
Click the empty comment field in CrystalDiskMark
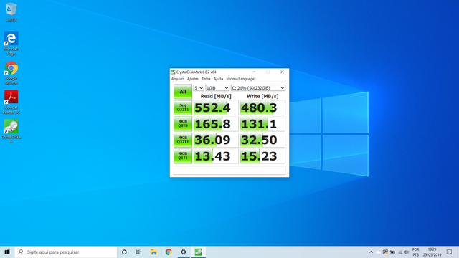pyautogui.click(x=229, y=171)
